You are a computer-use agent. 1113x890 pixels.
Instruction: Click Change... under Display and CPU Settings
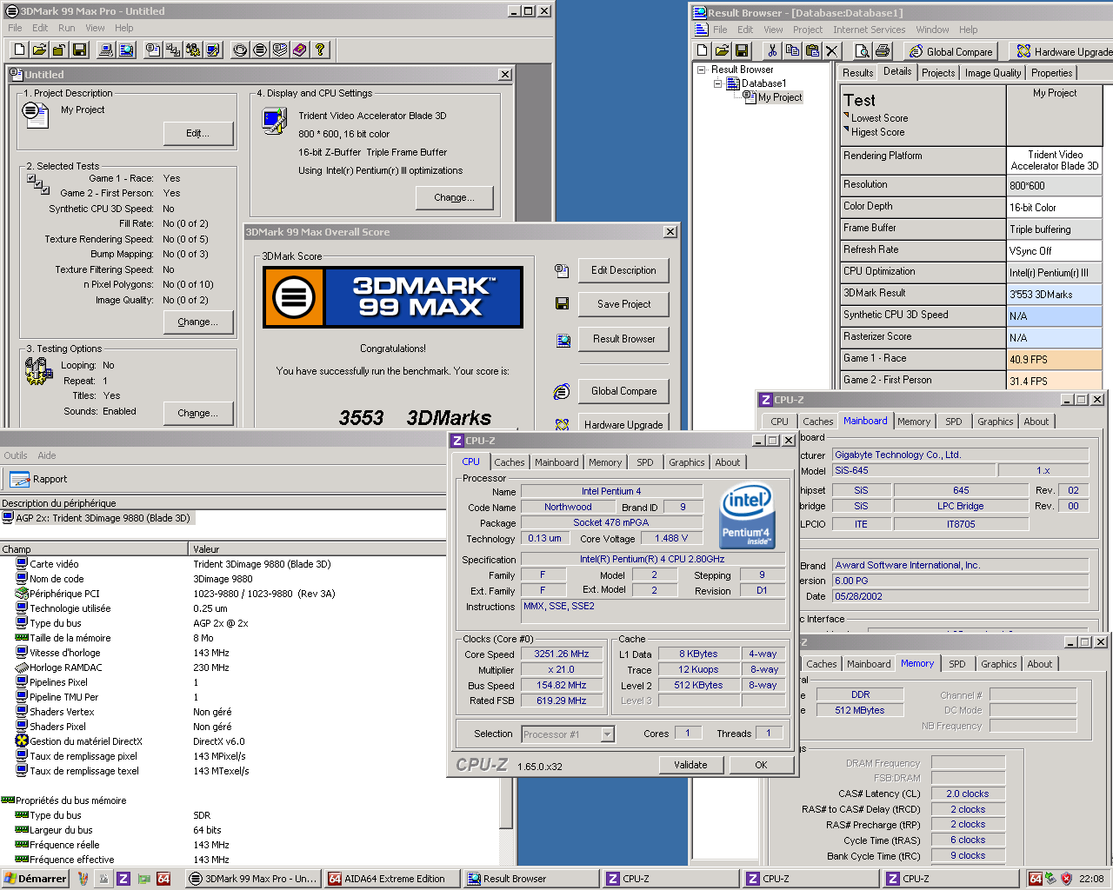click(x=454, y=197)
